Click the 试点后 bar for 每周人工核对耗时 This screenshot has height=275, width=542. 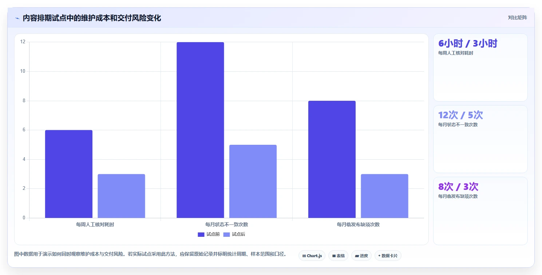[x=121, y=196]
